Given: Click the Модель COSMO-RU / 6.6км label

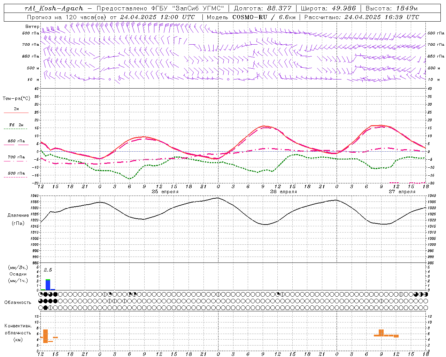Looking at the screenshot, I should 251,17.
